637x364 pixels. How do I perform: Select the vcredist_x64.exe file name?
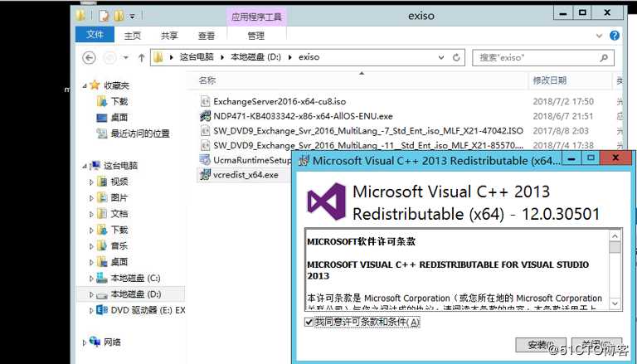click(x=246, y=175)
